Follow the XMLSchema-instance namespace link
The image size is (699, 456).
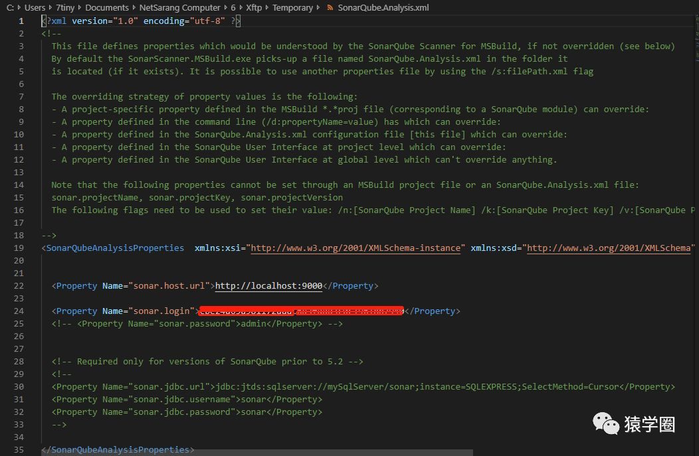coord(355,248)
